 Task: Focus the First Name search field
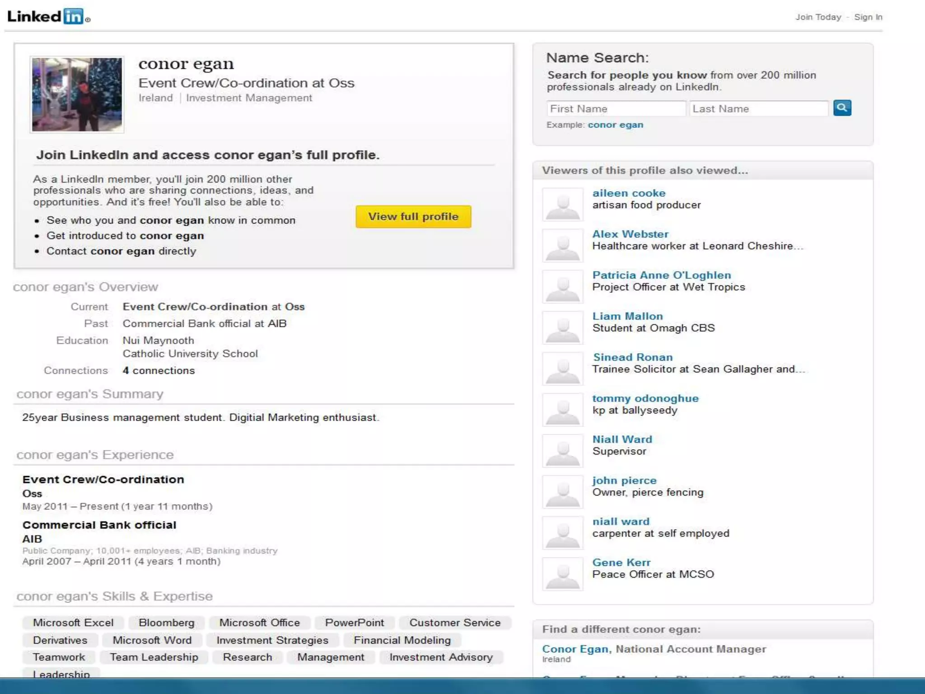[x=616, y=109]
